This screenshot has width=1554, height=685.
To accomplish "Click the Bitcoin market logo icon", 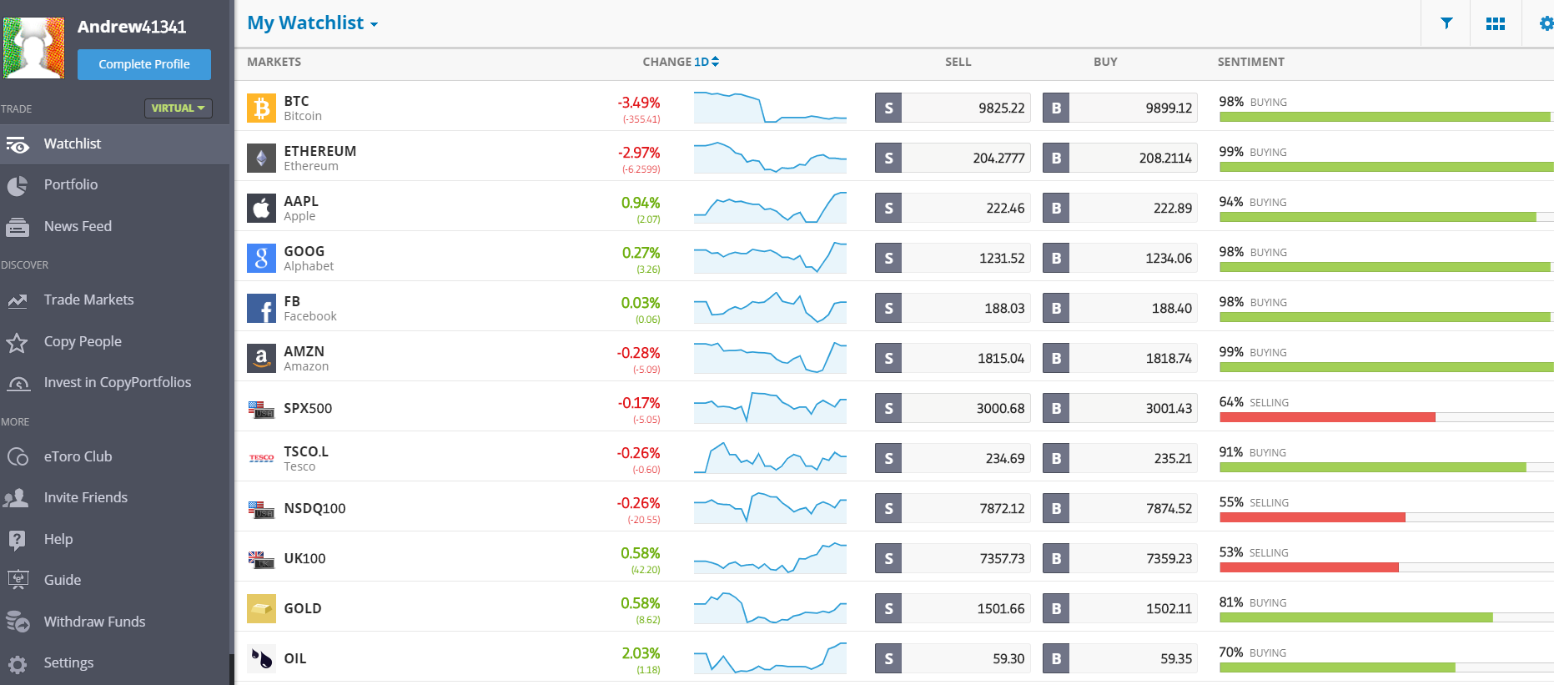I will (x=261, y=108).
